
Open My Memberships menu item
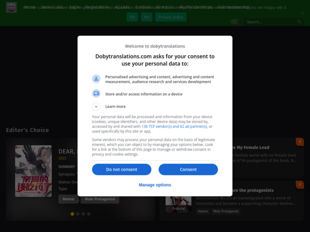point(195,7)
